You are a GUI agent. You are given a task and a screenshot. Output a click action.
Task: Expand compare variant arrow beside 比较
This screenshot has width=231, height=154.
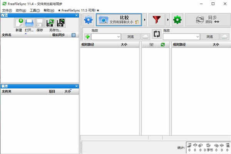click(145, 20)
